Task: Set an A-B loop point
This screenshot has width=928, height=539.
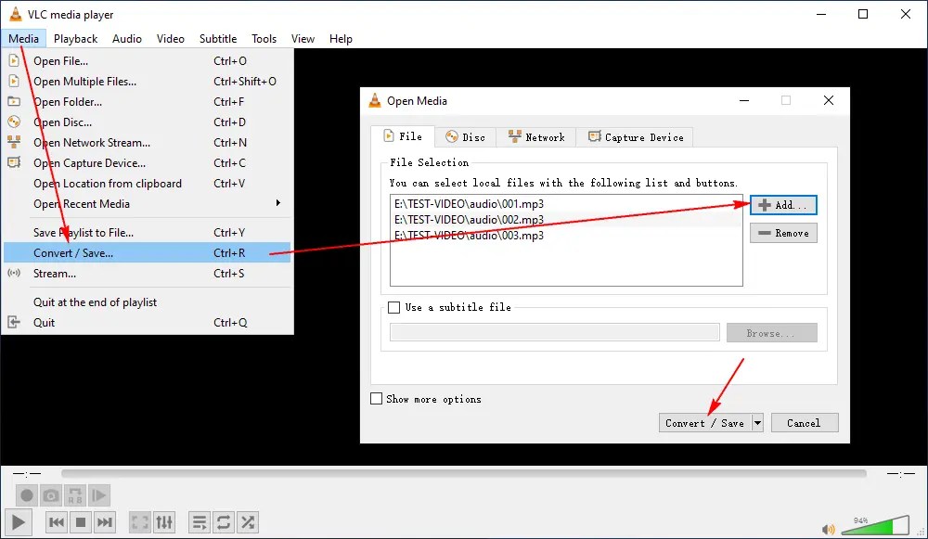Action: coord(75,495)
